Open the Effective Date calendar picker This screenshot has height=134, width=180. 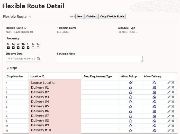[x=39, y=59]
